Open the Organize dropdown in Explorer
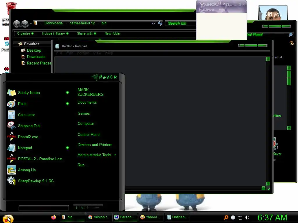Image resolution: width=298 pixels, height=223 pixels. tap(25, 33)
